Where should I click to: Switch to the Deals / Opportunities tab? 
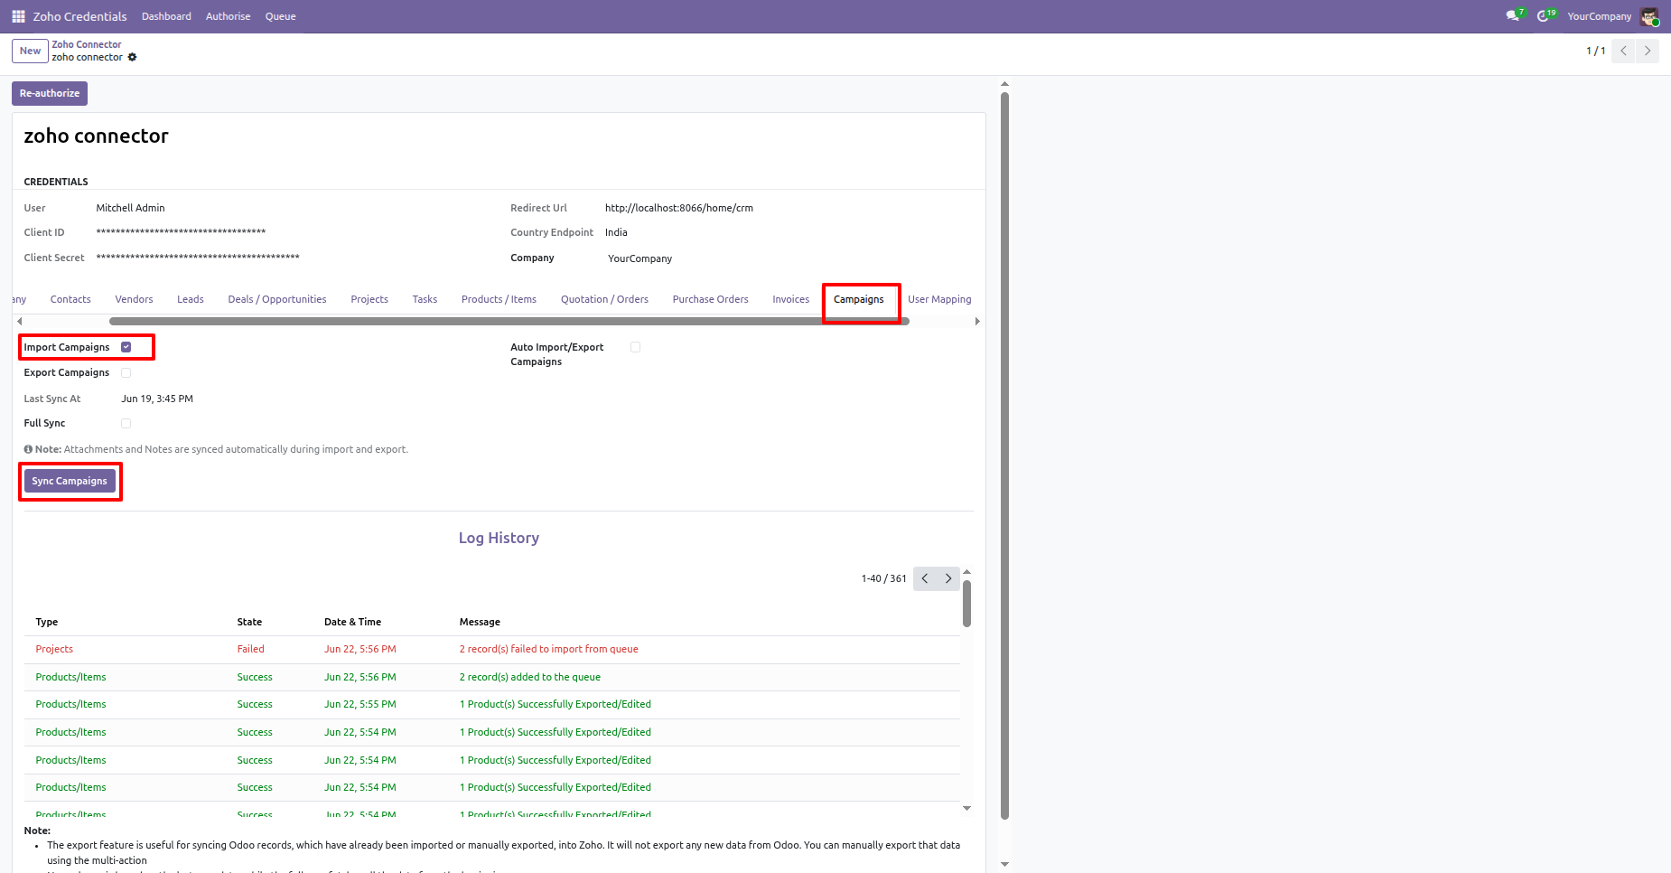coord(277,299)
